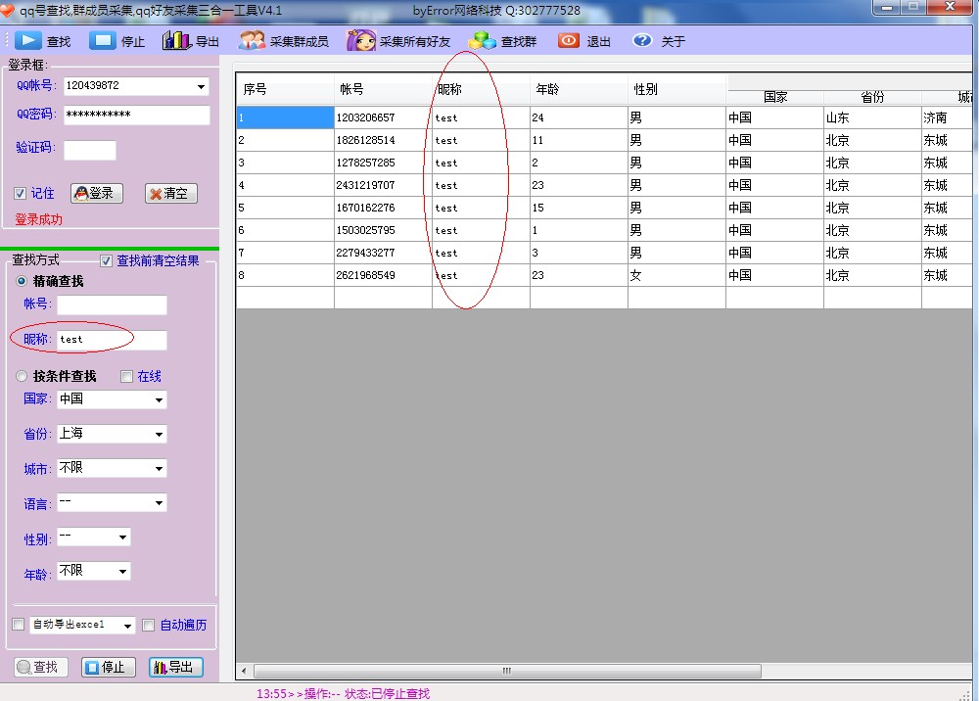Toggle the 记住 remember checkbox

[x=20, y=194]
